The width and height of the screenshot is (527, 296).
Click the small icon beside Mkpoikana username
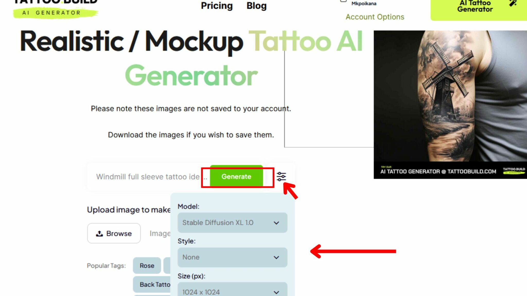(343, 1)
